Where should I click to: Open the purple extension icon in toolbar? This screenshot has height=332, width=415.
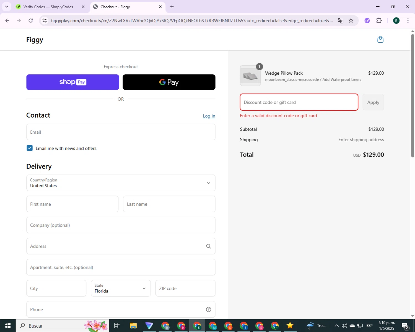367,20
